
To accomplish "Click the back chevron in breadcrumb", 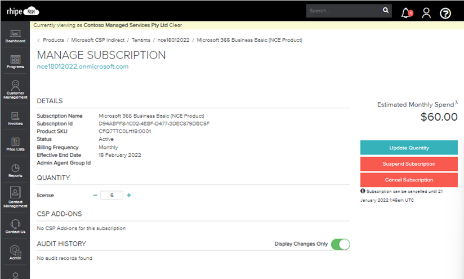I will tap(38, 40).
